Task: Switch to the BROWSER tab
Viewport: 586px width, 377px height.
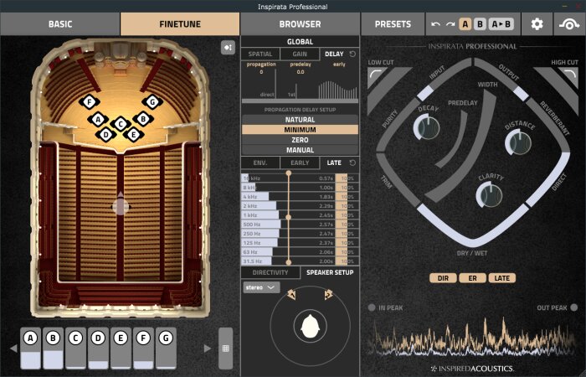Action: click(x=300, y=24)
